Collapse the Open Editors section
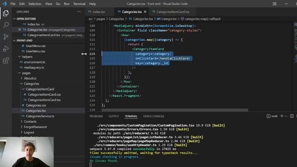 pos(14,19)
